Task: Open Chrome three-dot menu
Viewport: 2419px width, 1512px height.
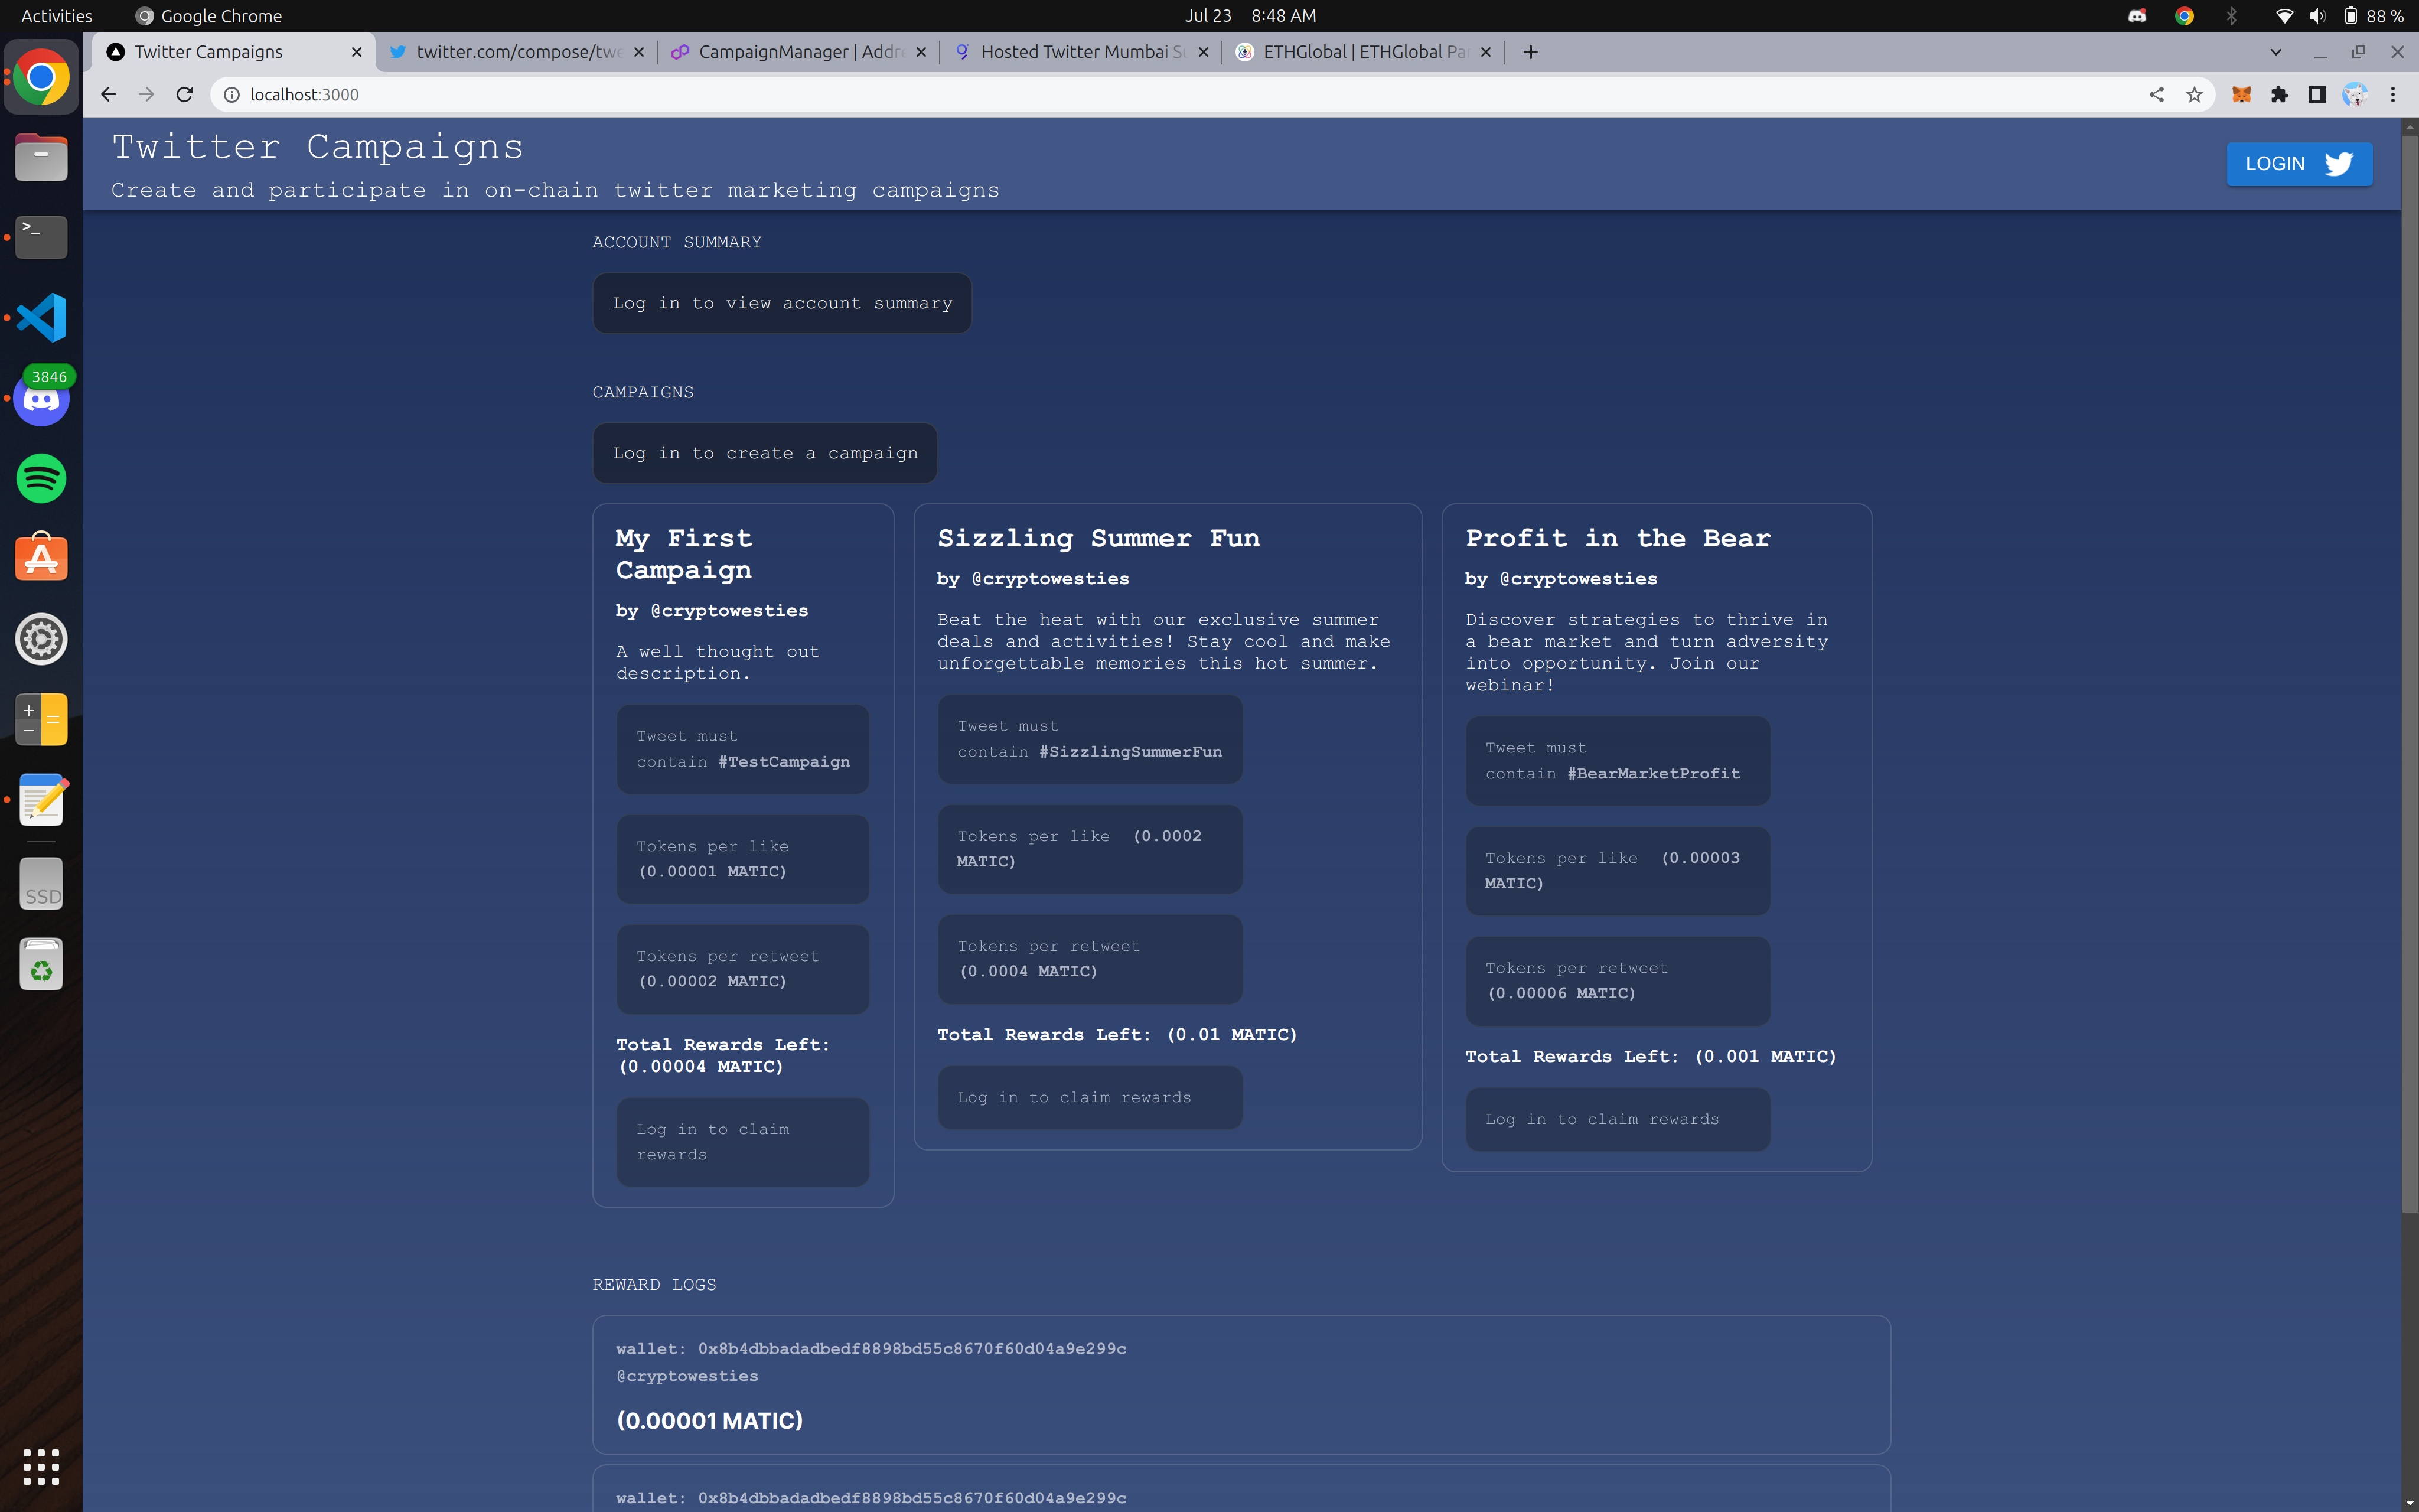Action: (x=2392, y=94)
